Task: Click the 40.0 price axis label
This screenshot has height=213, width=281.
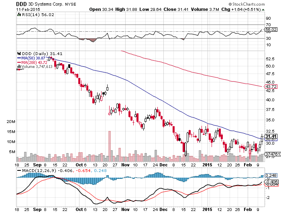Action: click(270, 100)
